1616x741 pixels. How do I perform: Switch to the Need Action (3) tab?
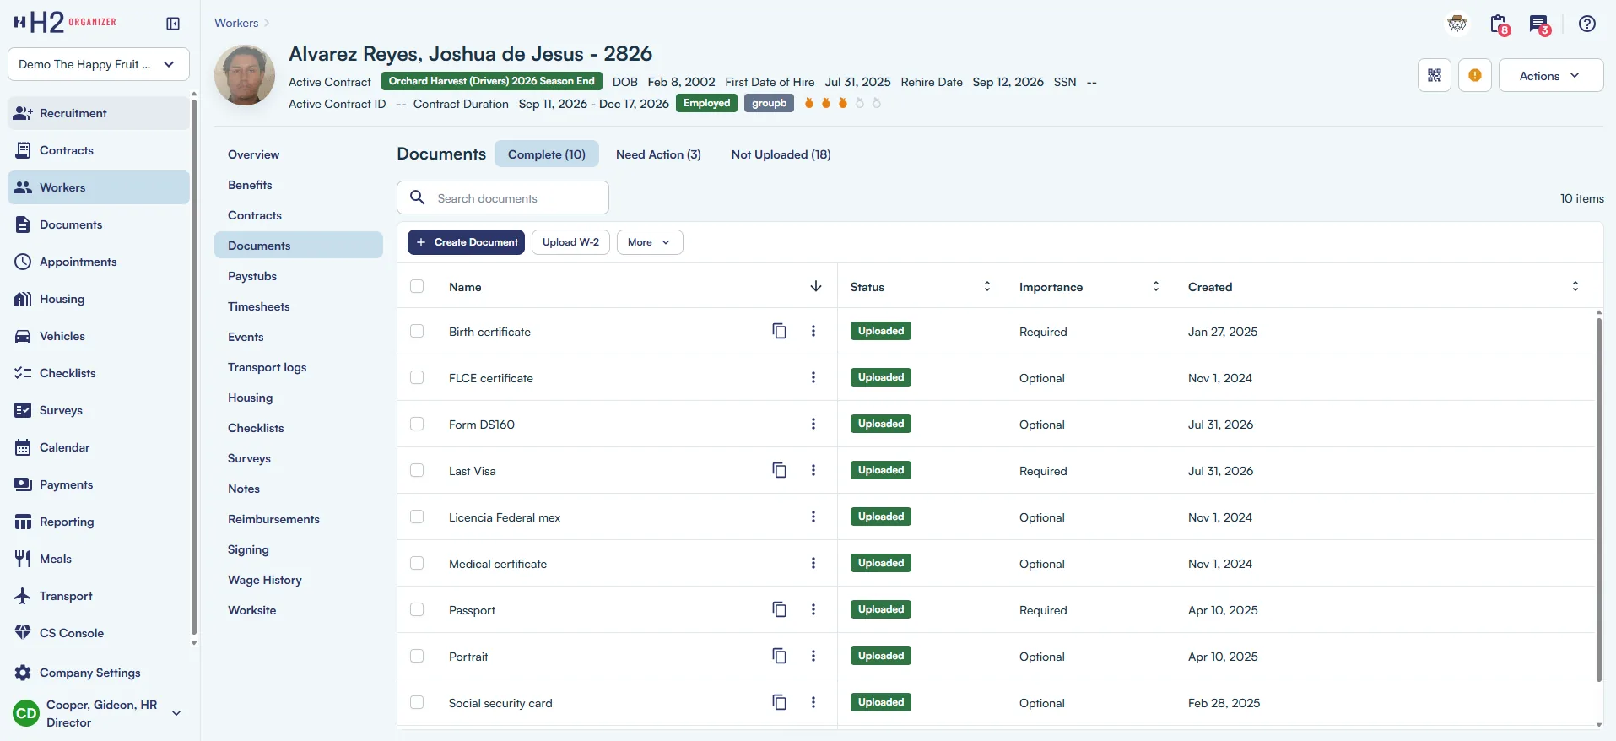(x=658, y=154)
